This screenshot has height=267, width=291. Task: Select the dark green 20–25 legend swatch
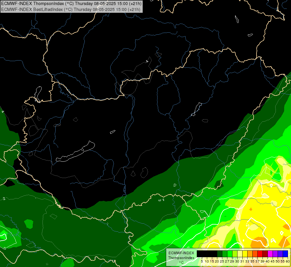click(220, 254)
